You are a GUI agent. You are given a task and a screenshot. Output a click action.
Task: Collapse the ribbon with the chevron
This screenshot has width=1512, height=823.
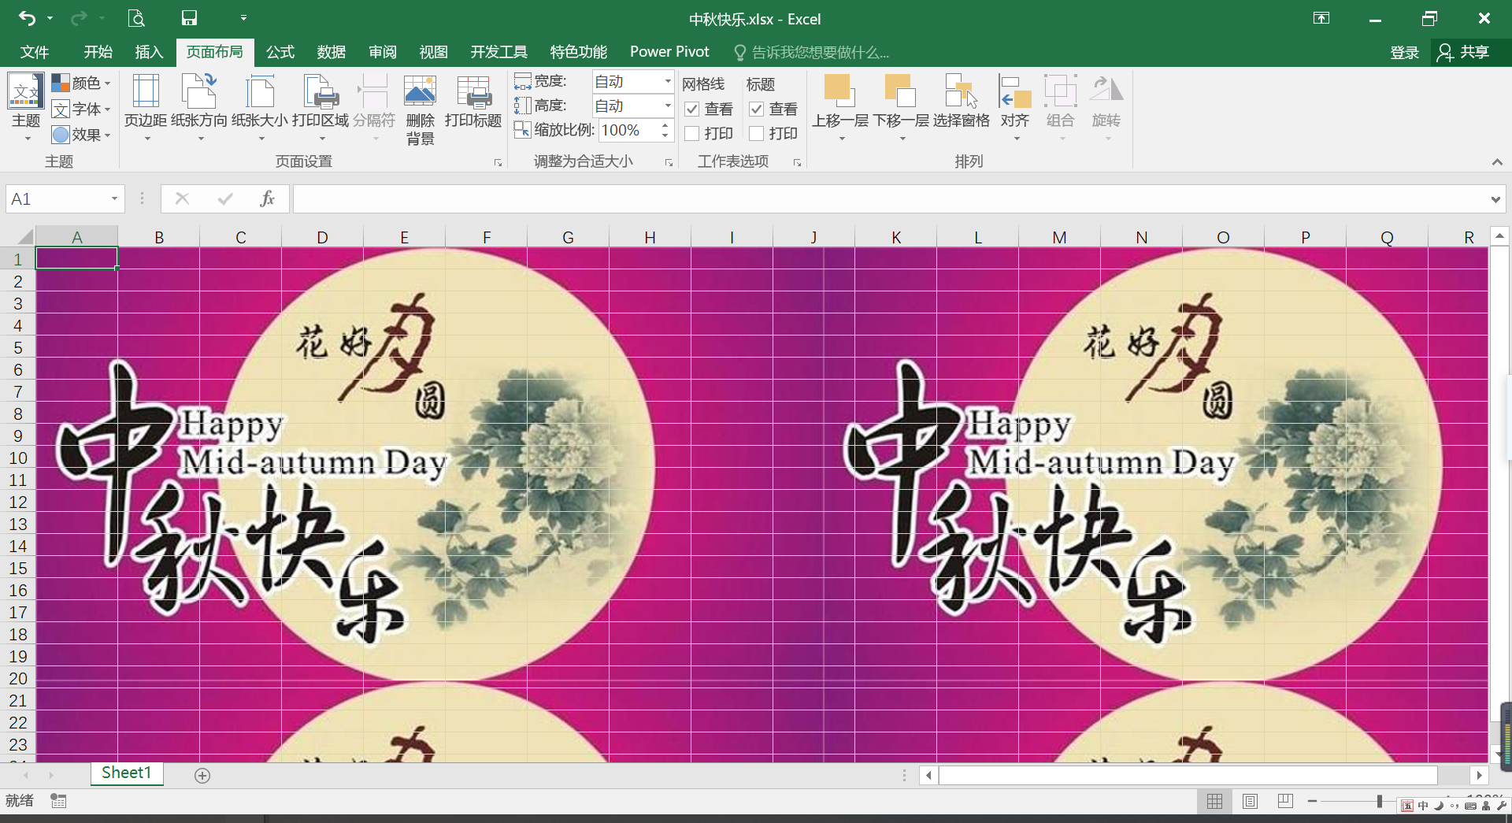[x=1497, y=161]
